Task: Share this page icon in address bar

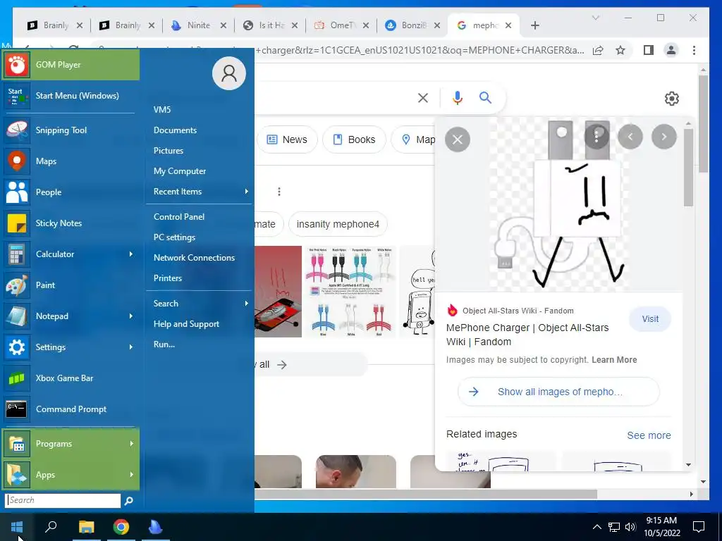Action: click(x=598, y=50)
